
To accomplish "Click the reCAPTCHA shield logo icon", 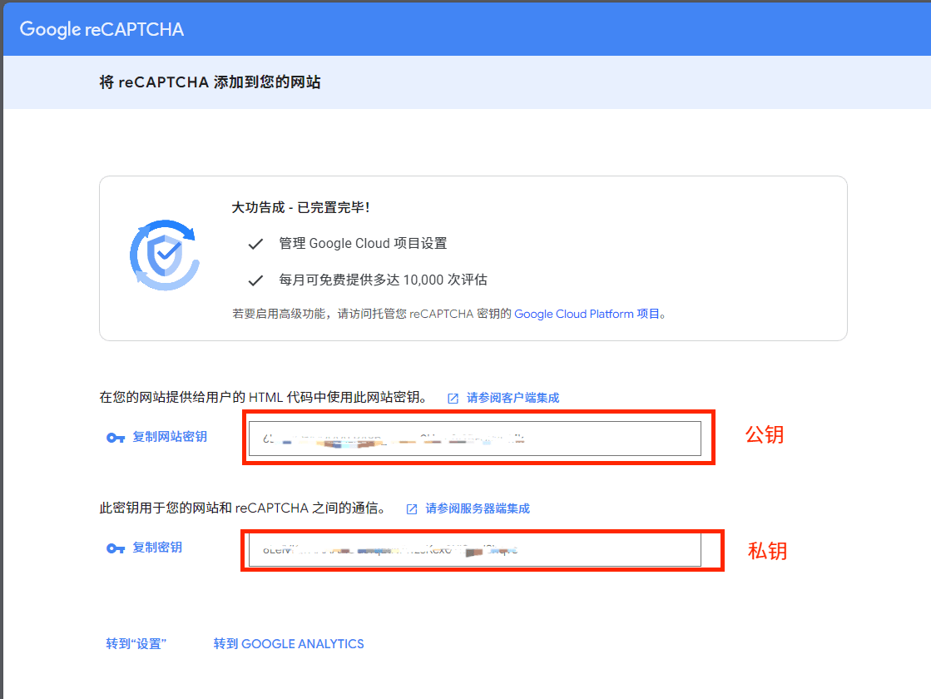I will 165,255.
